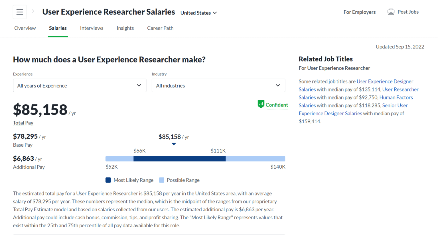Click the median pay triangle marker
438x235 pixels.
point(174,144)
